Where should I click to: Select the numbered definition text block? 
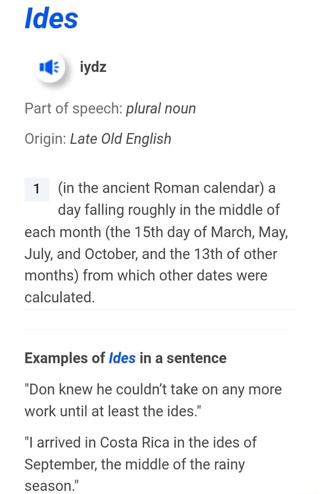156,242
